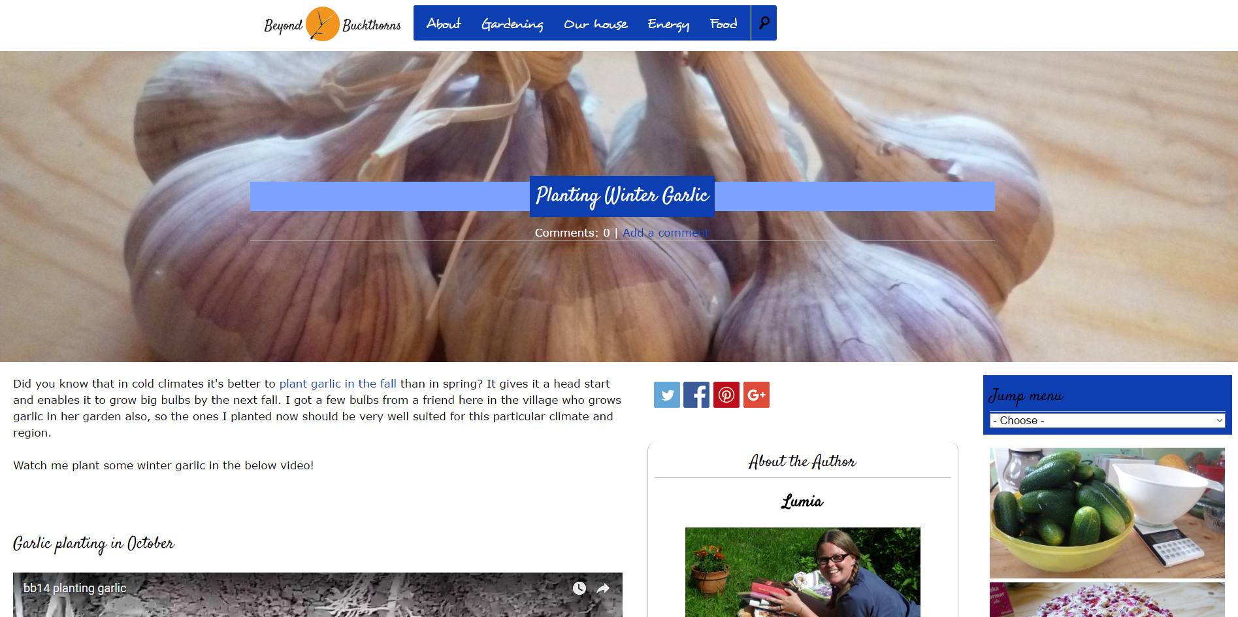Click the video Watch Later clock icon
The image size is (1238, 617).
tap(579, 588)
